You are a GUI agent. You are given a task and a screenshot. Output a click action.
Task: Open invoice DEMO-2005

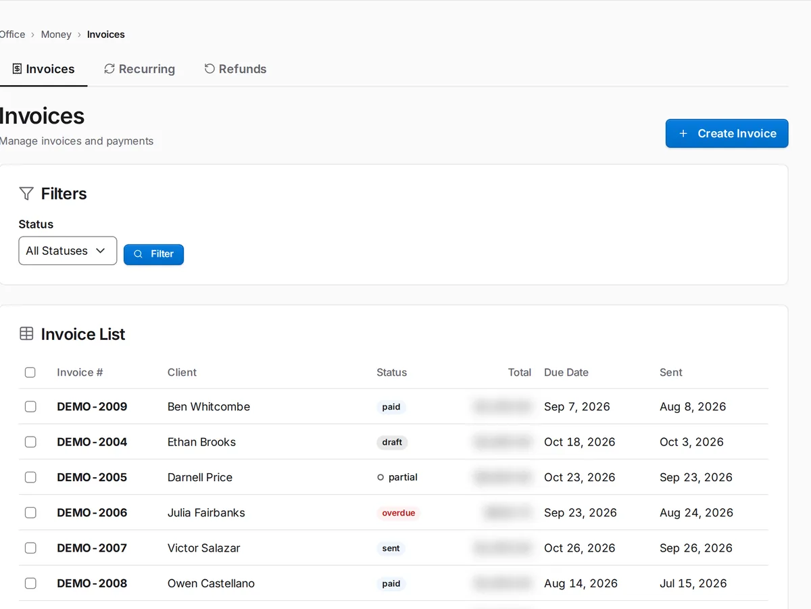[x=92, y=477]
